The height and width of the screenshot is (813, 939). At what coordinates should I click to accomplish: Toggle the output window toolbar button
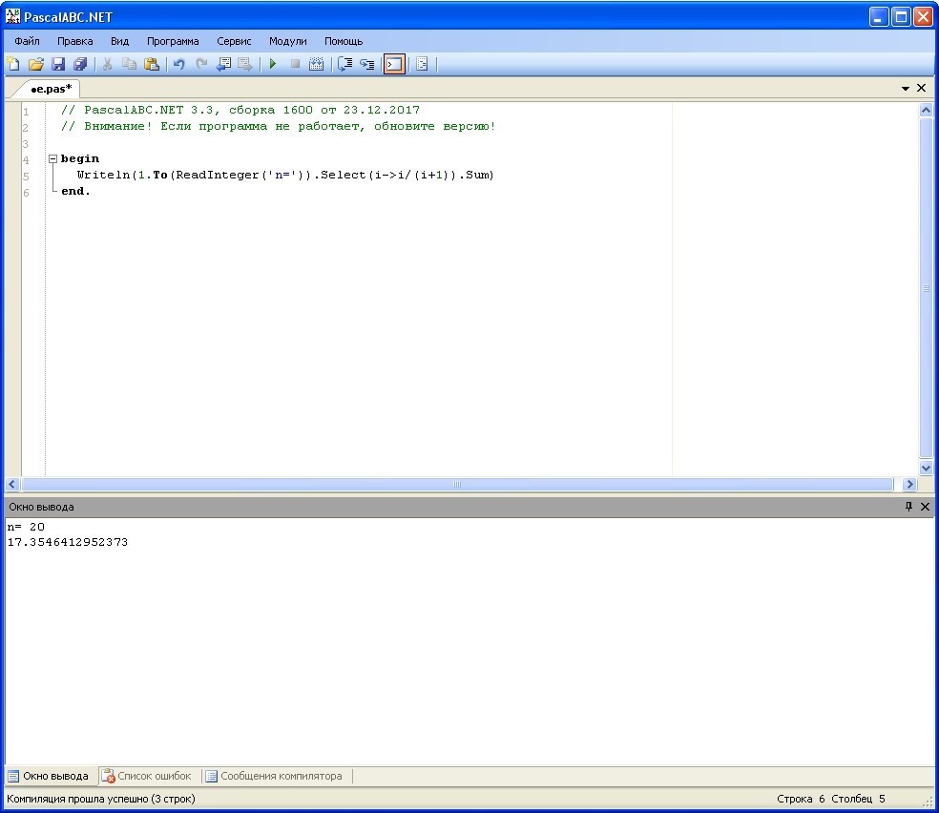point(394,64)
